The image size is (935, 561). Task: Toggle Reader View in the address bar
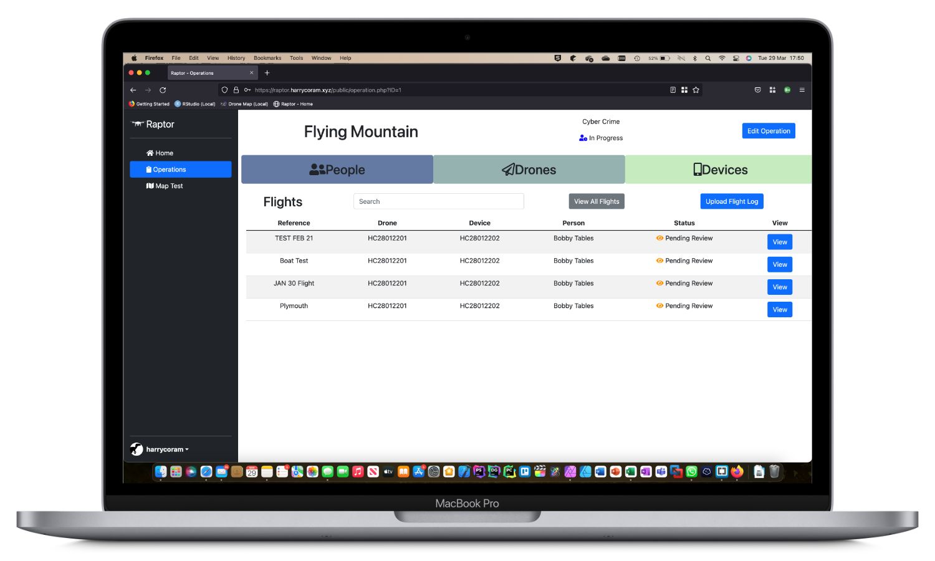673,90
